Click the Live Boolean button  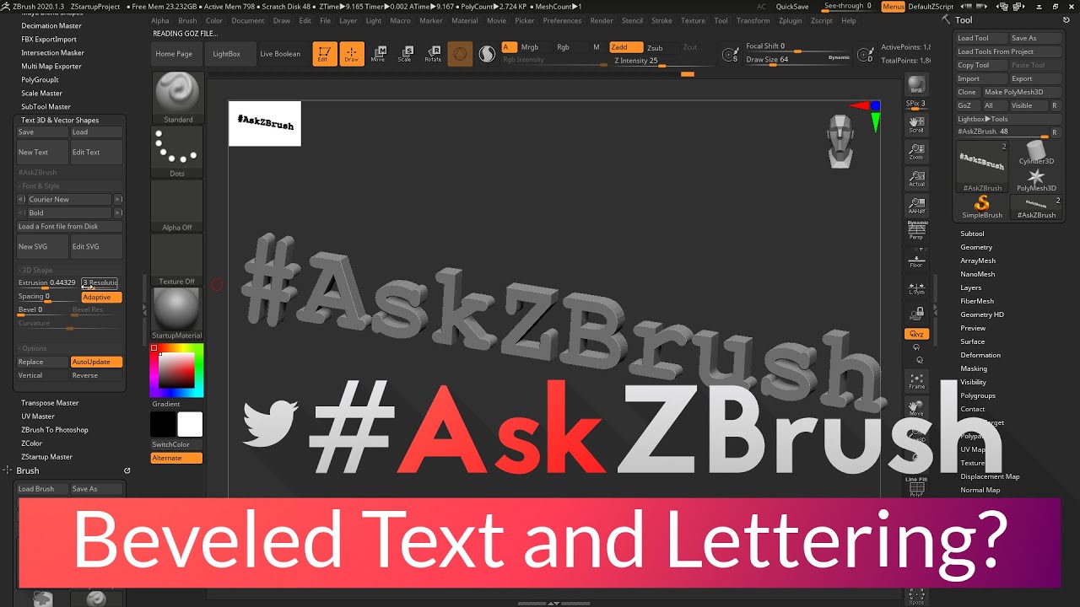(x=280, y=54)
